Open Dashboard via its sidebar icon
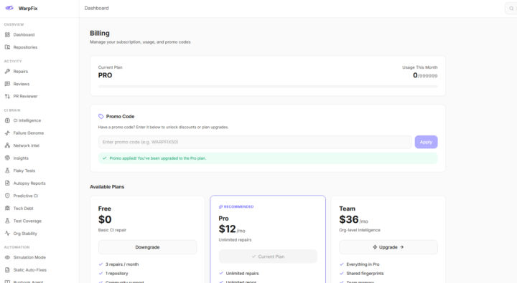Image resolution: width=517 pixels, height=283 pixels. click(7, 34)
